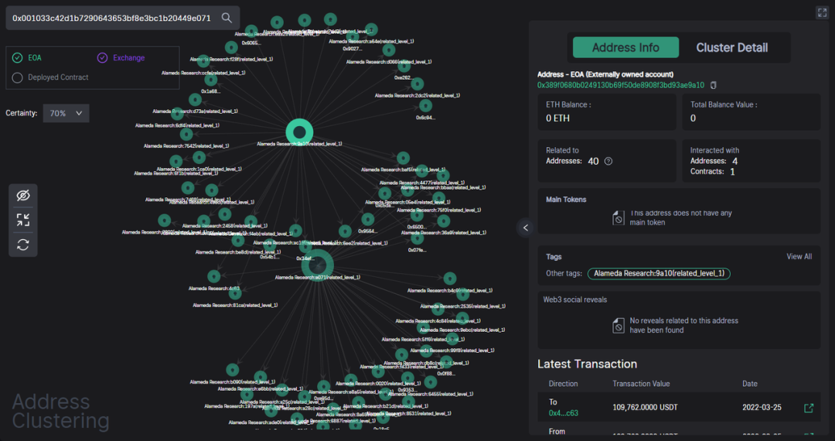This screenshot has width=835, height=441.
Task: Click the search magnifier icon
Action: (227, 18)
